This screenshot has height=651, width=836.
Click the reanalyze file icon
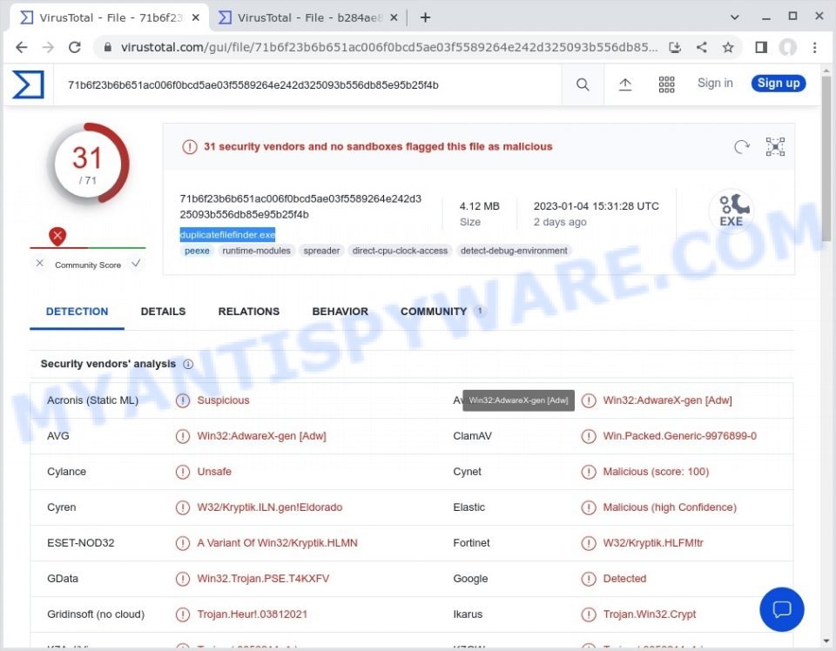coord(742,146)
